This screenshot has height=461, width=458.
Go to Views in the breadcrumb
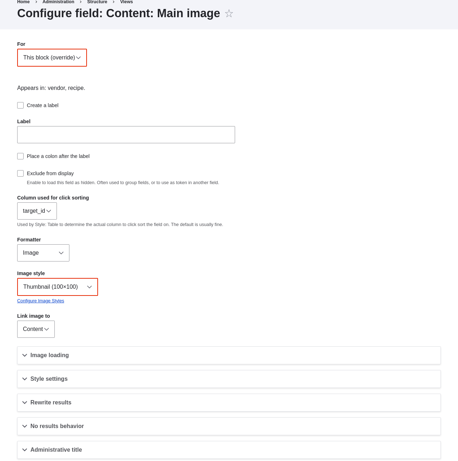(x=126, y=2)
